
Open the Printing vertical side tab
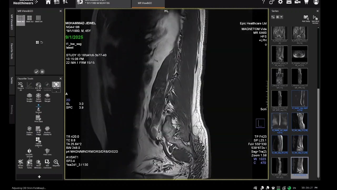coord(12,110)
